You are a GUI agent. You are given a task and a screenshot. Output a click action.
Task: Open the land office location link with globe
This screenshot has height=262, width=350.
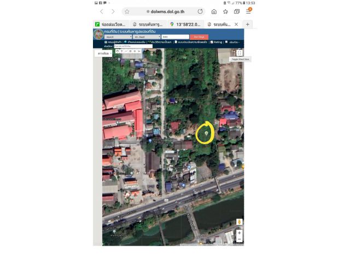[x=135, y=42]
